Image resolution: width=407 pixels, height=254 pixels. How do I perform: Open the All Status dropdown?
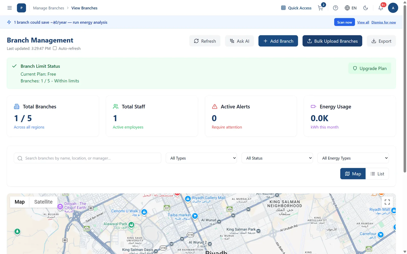pyautogui.click(x=277, y=158)
